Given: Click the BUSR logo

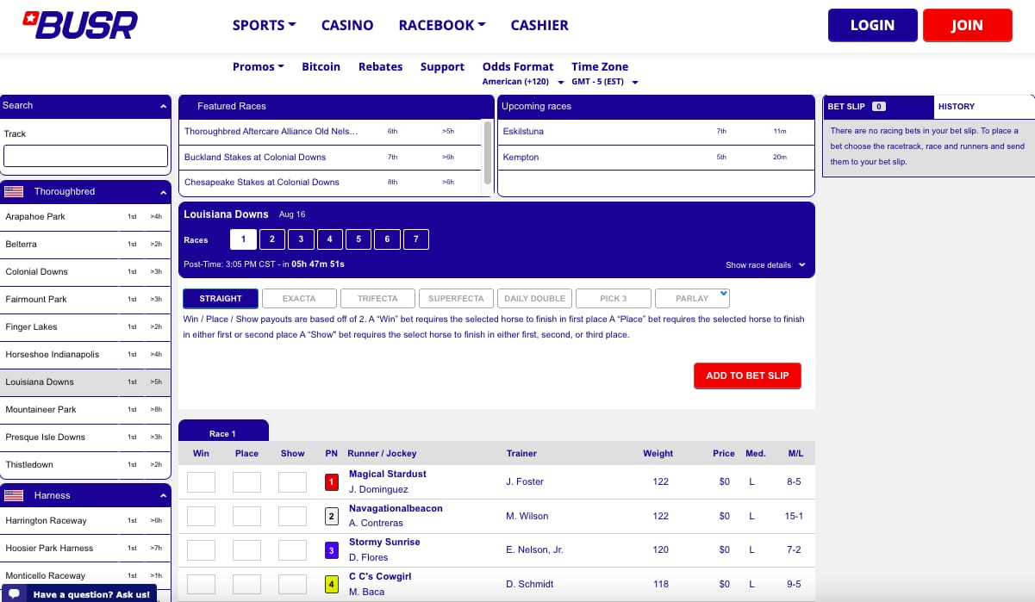Looking at the screenshot, I should (79, 25).
